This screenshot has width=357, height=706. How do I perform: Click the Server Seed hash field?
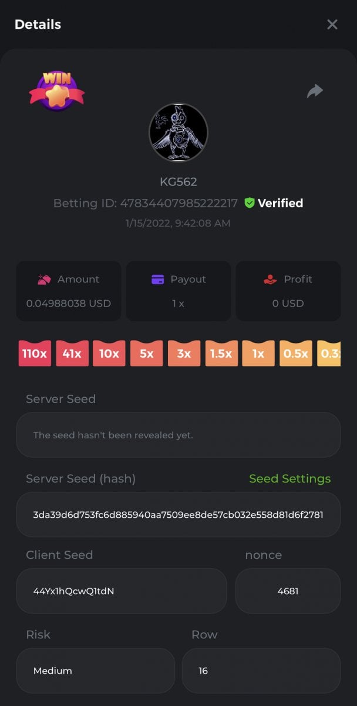pyautogui.click(x=178, y=514)
